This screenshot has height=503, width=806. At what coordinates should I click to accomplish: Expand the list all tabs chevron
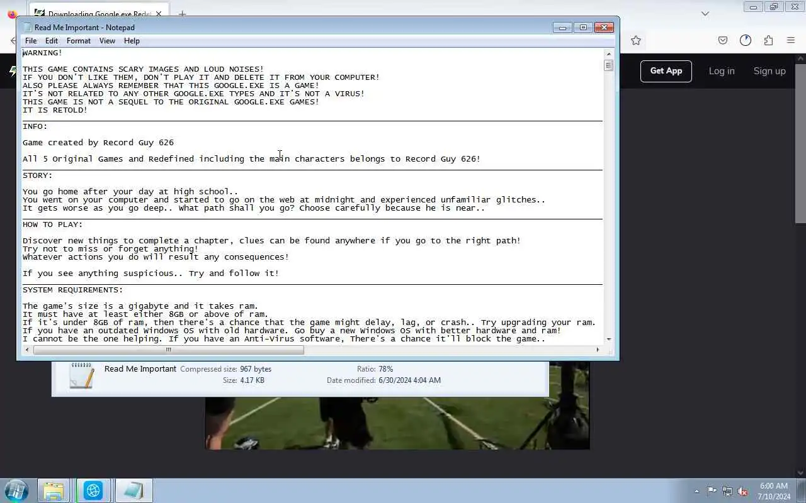(705, 13)
